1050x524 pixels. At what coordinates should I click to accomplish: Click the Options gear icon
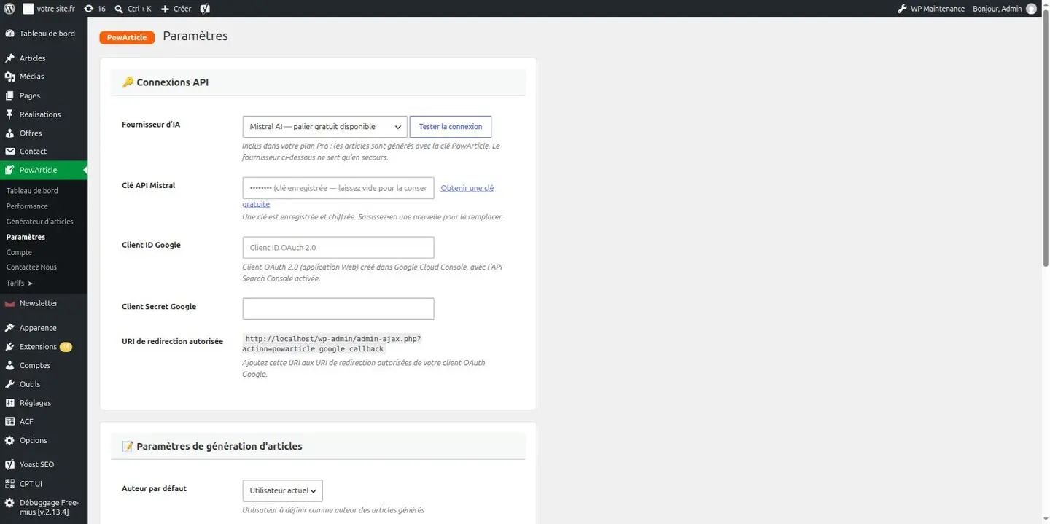pos(9,440)
